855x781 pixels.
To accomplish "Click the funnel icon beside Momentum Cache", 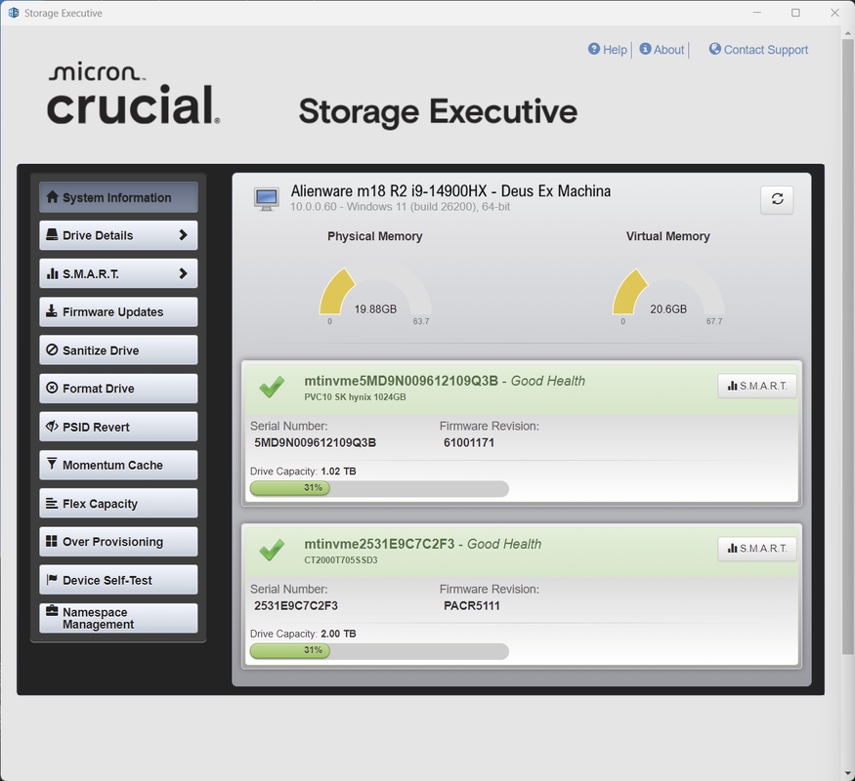I will tap(52, 464).
